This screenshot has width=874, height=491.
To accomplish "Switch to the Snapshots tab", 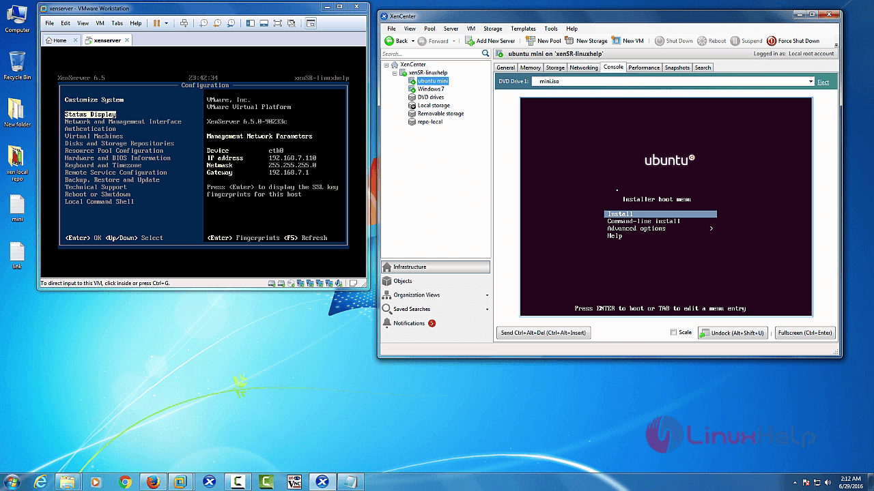I will pyautogui.click(x=677, y=68).
